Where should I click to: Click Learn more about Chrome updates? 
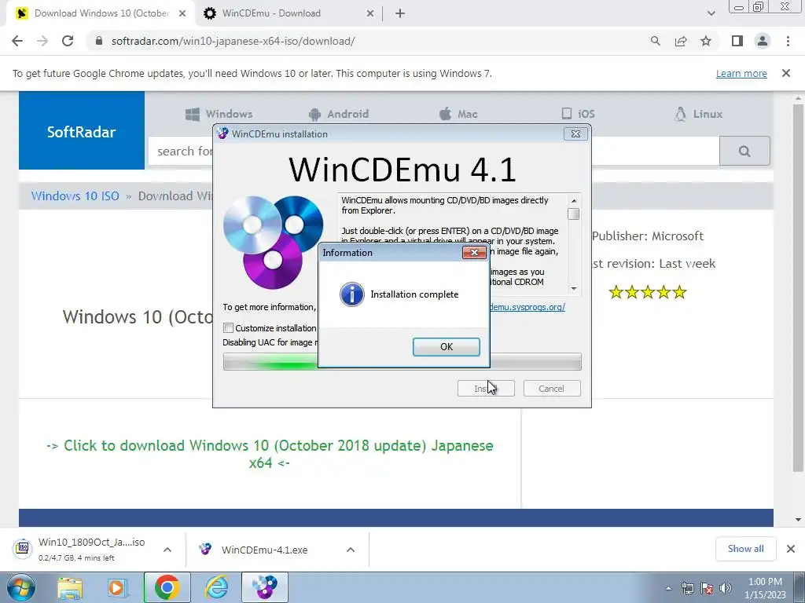(x=741, y=73)
